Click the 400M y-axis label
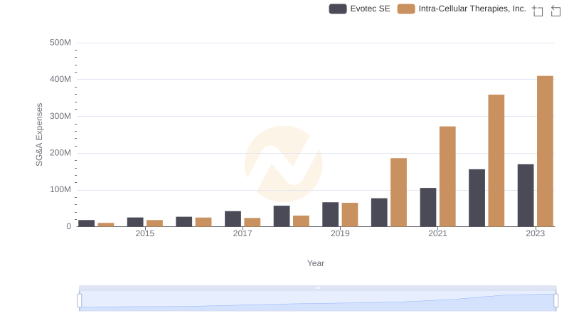The height and width of the screenshot is (328, 569). 60,79
